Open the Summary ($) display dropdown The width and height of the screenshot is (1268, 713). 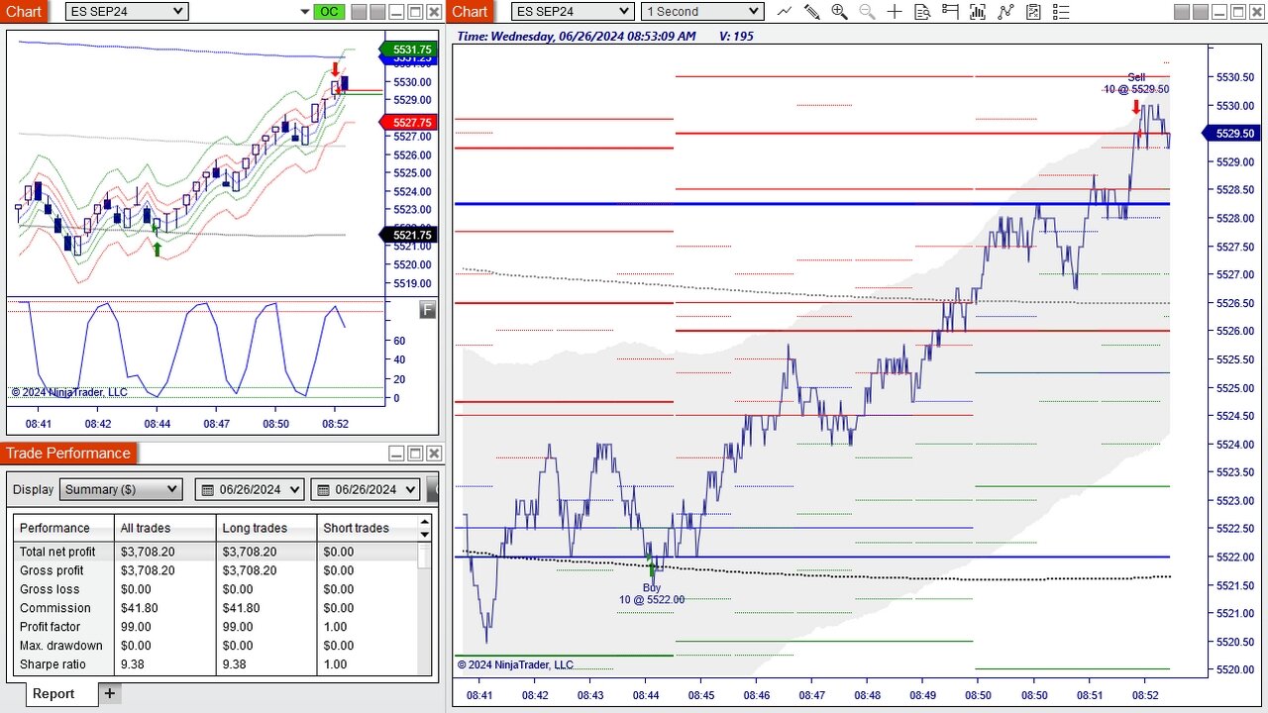[121, 489]
